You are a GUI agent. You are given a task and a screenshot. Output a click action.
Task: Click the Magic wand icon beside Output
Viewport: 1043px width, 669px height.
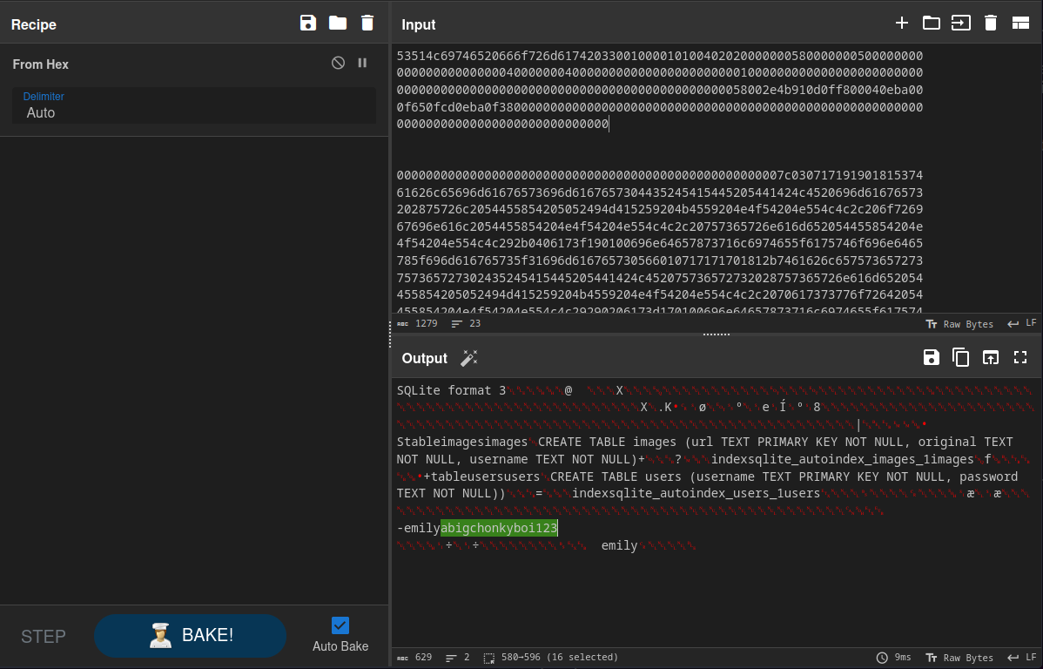(x=469, y=358)
